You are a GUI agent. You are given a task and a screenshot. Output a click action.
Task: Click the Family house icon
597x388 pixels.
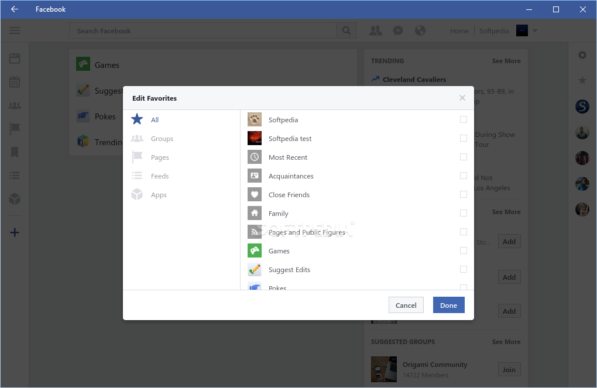255,213
